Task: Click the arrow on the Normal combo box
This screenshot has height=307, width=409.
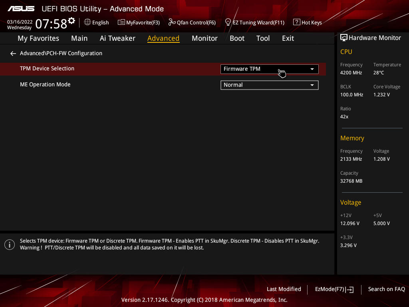Action: (x=312, y=85)
